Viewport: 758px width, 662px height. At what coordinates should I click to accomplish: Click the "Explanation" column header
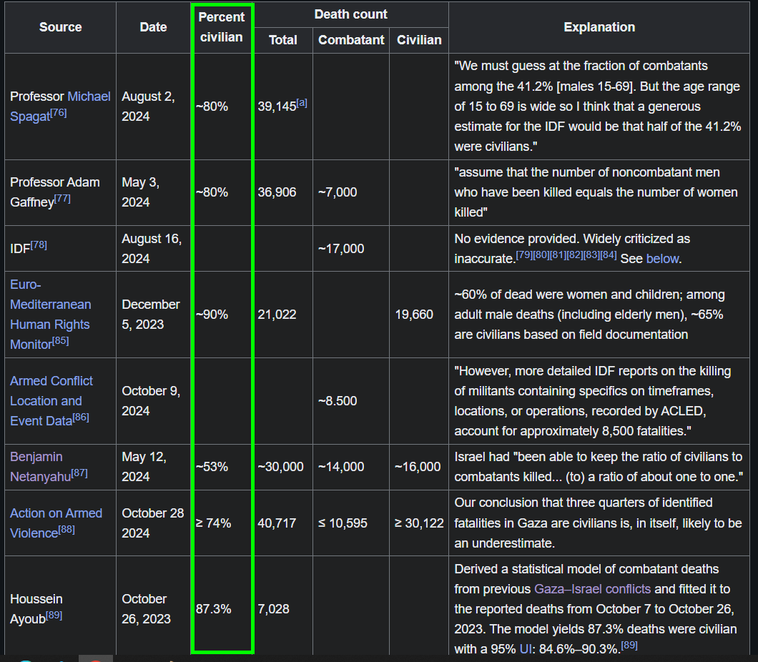pyautogui.click(x=599, y=27)
